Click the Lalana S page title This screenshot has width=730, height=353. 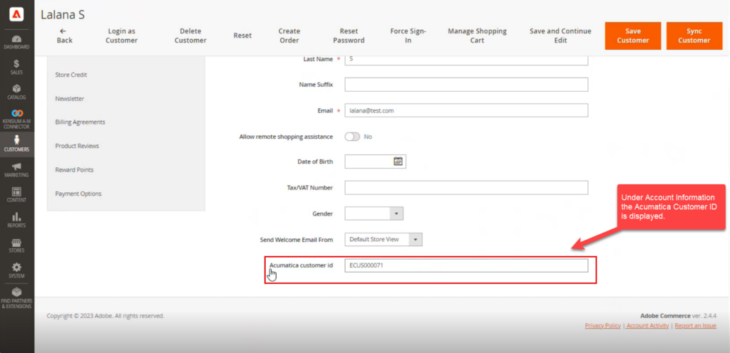click(63, 14)
